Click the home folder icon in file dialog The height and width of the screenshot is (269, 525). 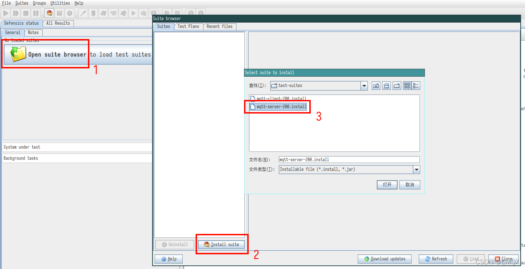tap(386, 86)
